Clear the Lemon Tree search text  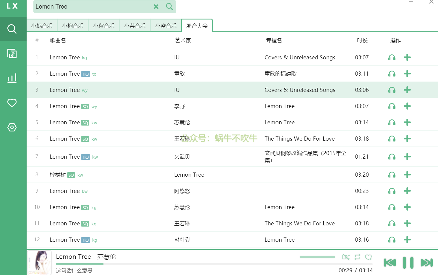tap(156, 6)
